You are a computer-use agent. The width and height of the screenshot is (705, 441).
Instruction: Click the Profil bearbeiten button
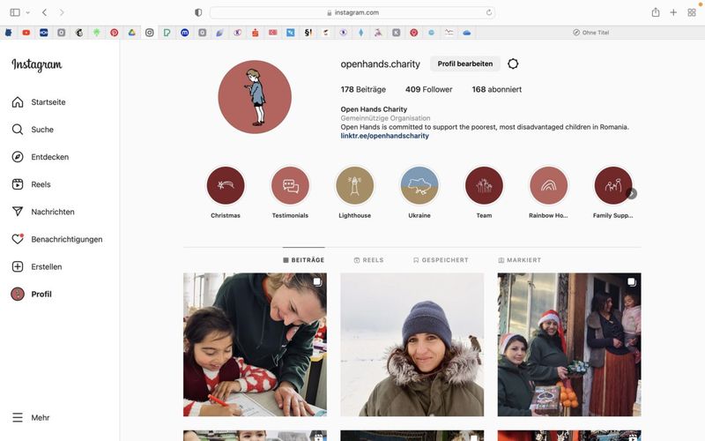tap(464, 64)
